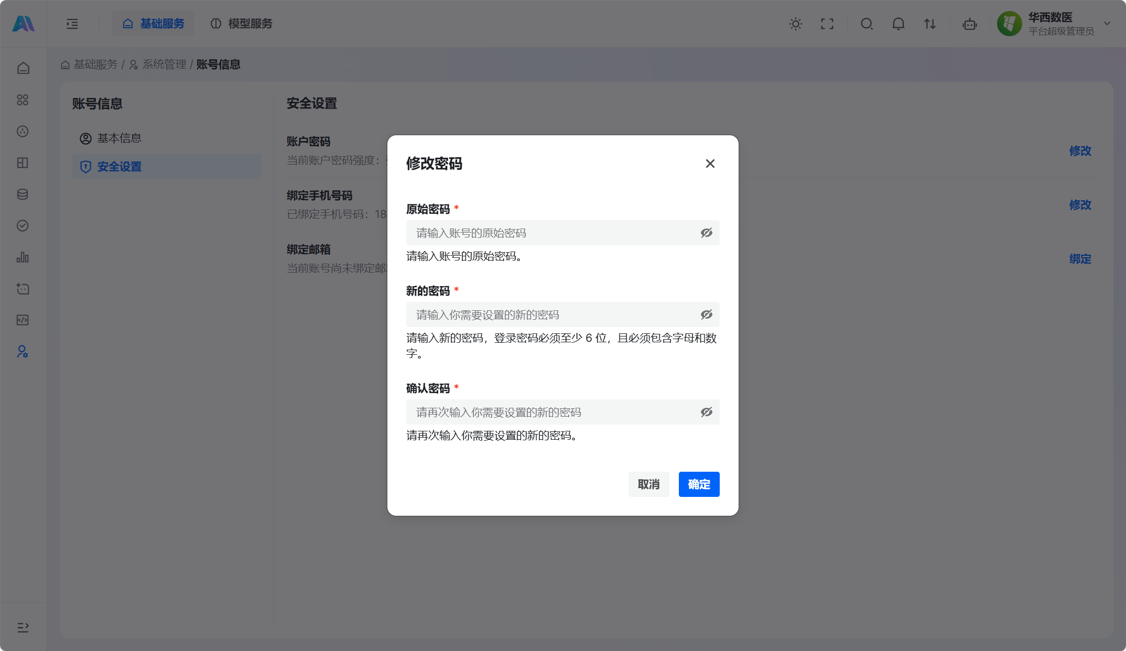Screen dimensions: 1126x651
Task: Click 修改 link for 账户密码
Action: click(x=1080, y=151)
